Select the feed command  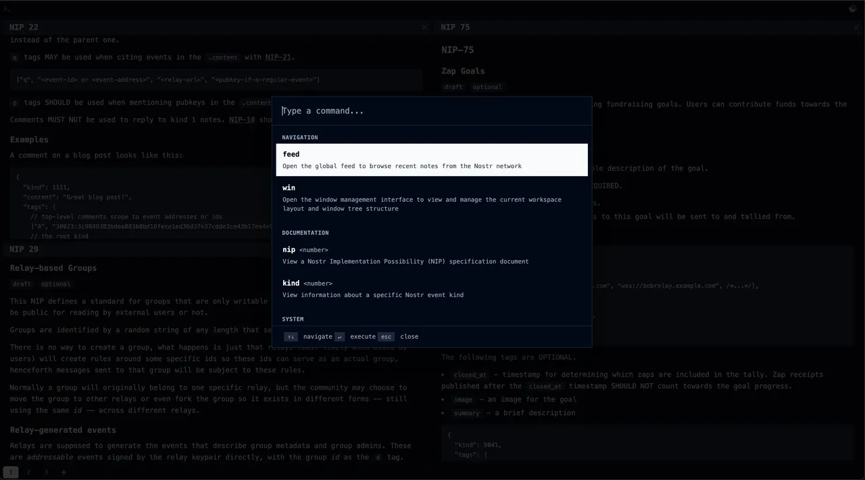432,160
